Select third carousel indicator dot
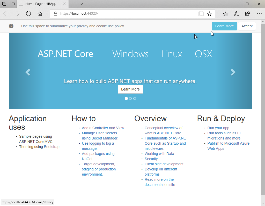Image resolution: width=265 pixels, height=206 pixels. pyautogui.click(x=135, y=98)
